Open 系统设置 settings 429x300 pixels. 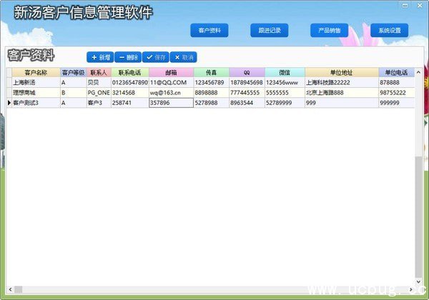[x=389, y=30]
